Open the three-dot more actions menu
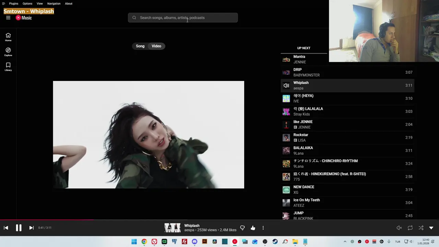Screen dimensions: 439x247 pos(263,228)
